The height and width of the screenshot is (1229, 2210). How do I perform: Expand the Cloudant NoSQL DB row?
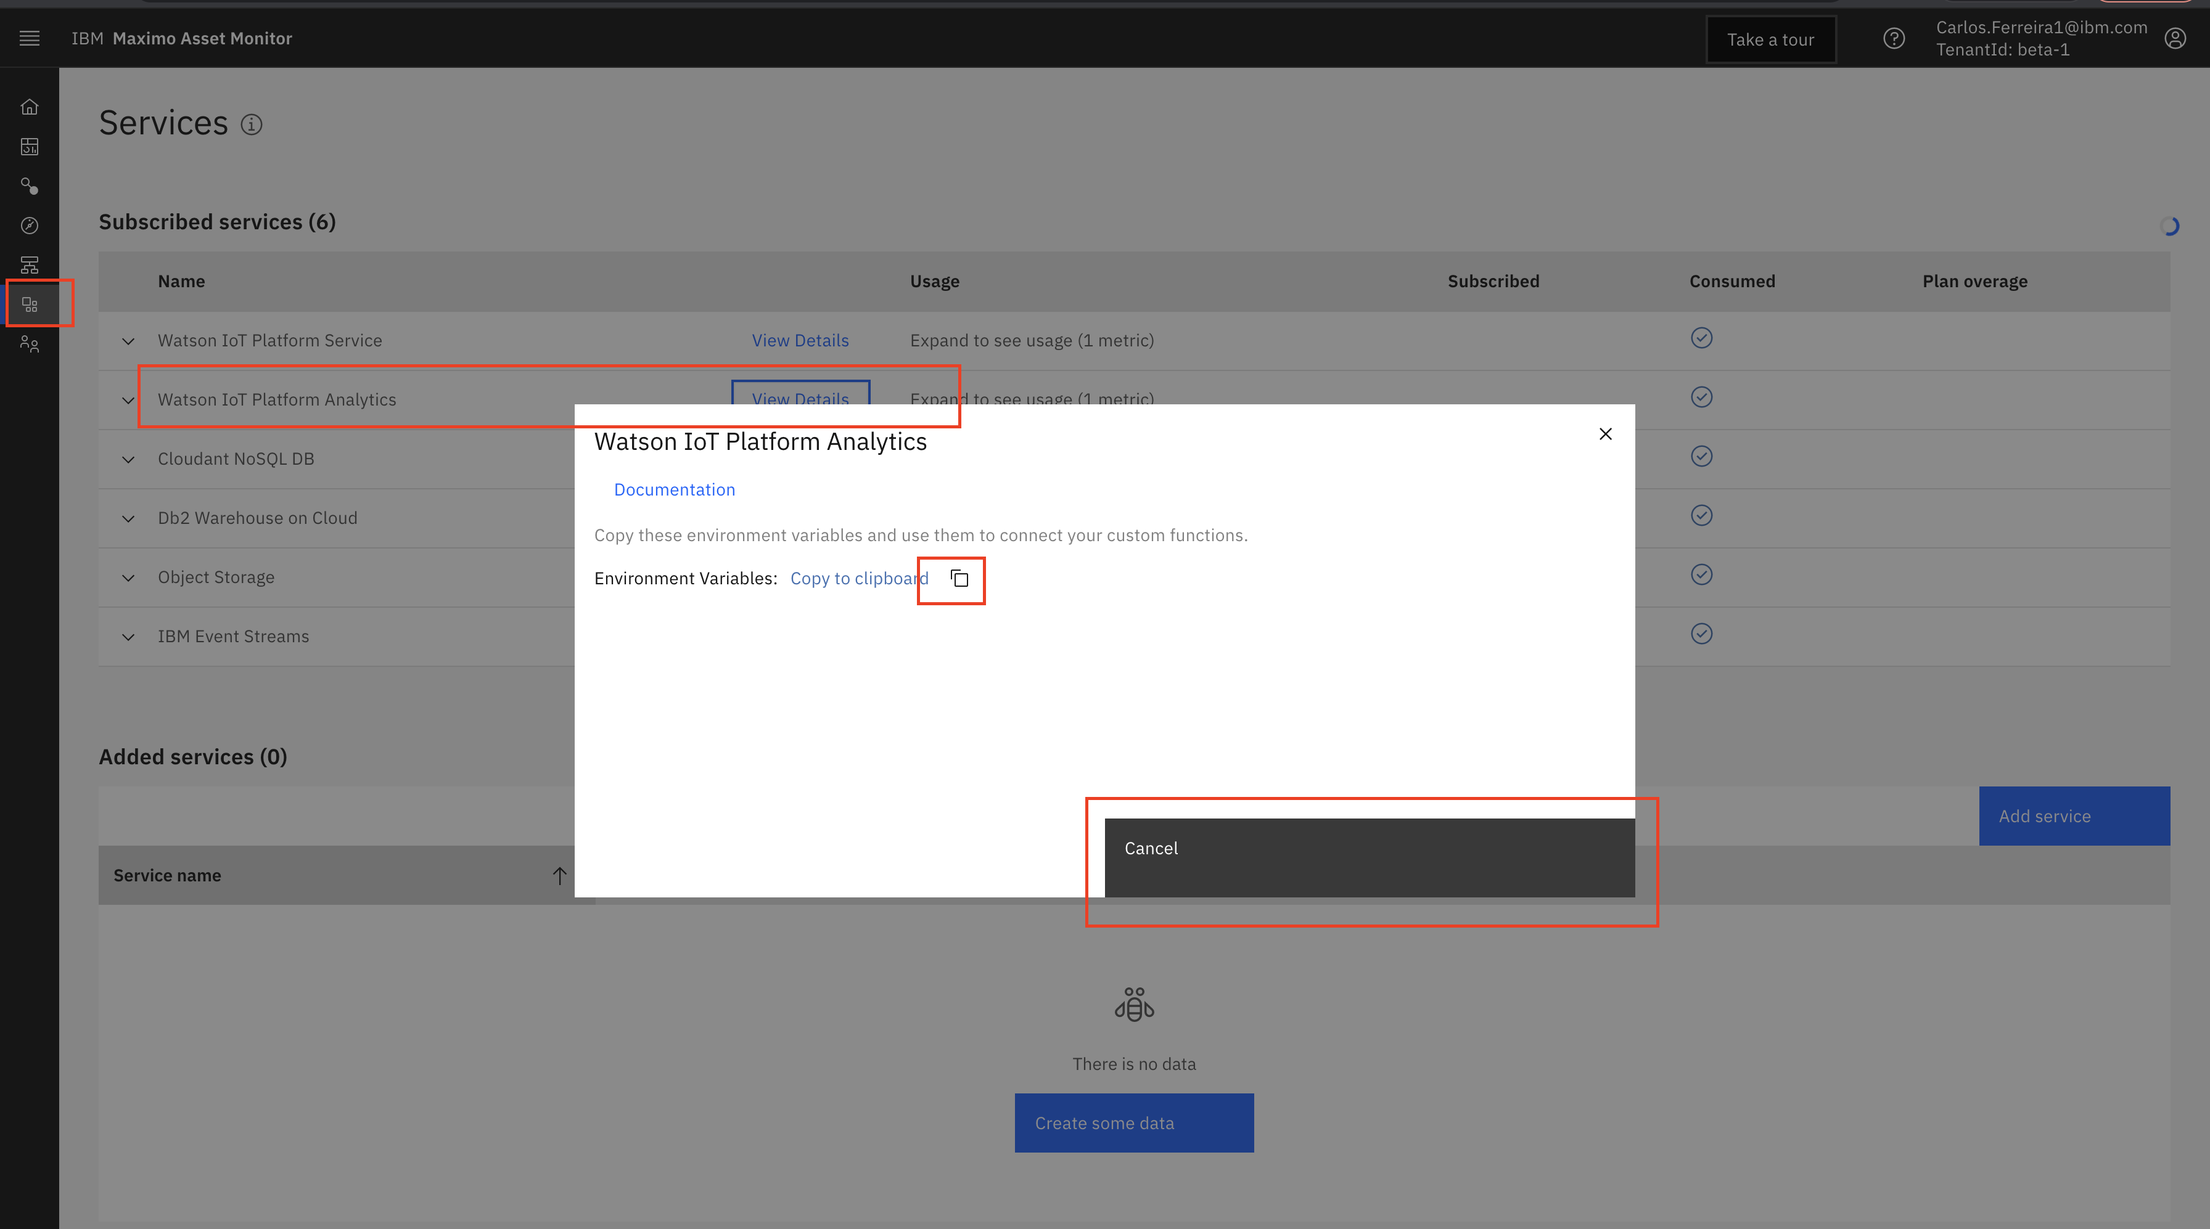click(x=128, y=460)
